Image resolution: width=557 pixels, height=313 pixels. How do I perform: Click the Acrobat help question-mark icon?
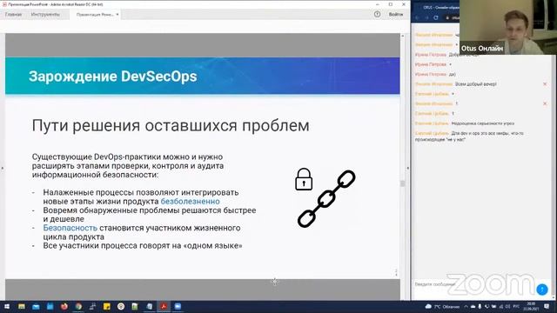click(x=377, y=14)
